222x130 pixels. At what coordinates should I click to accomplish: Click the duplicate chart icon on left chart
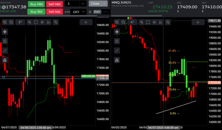56,22
